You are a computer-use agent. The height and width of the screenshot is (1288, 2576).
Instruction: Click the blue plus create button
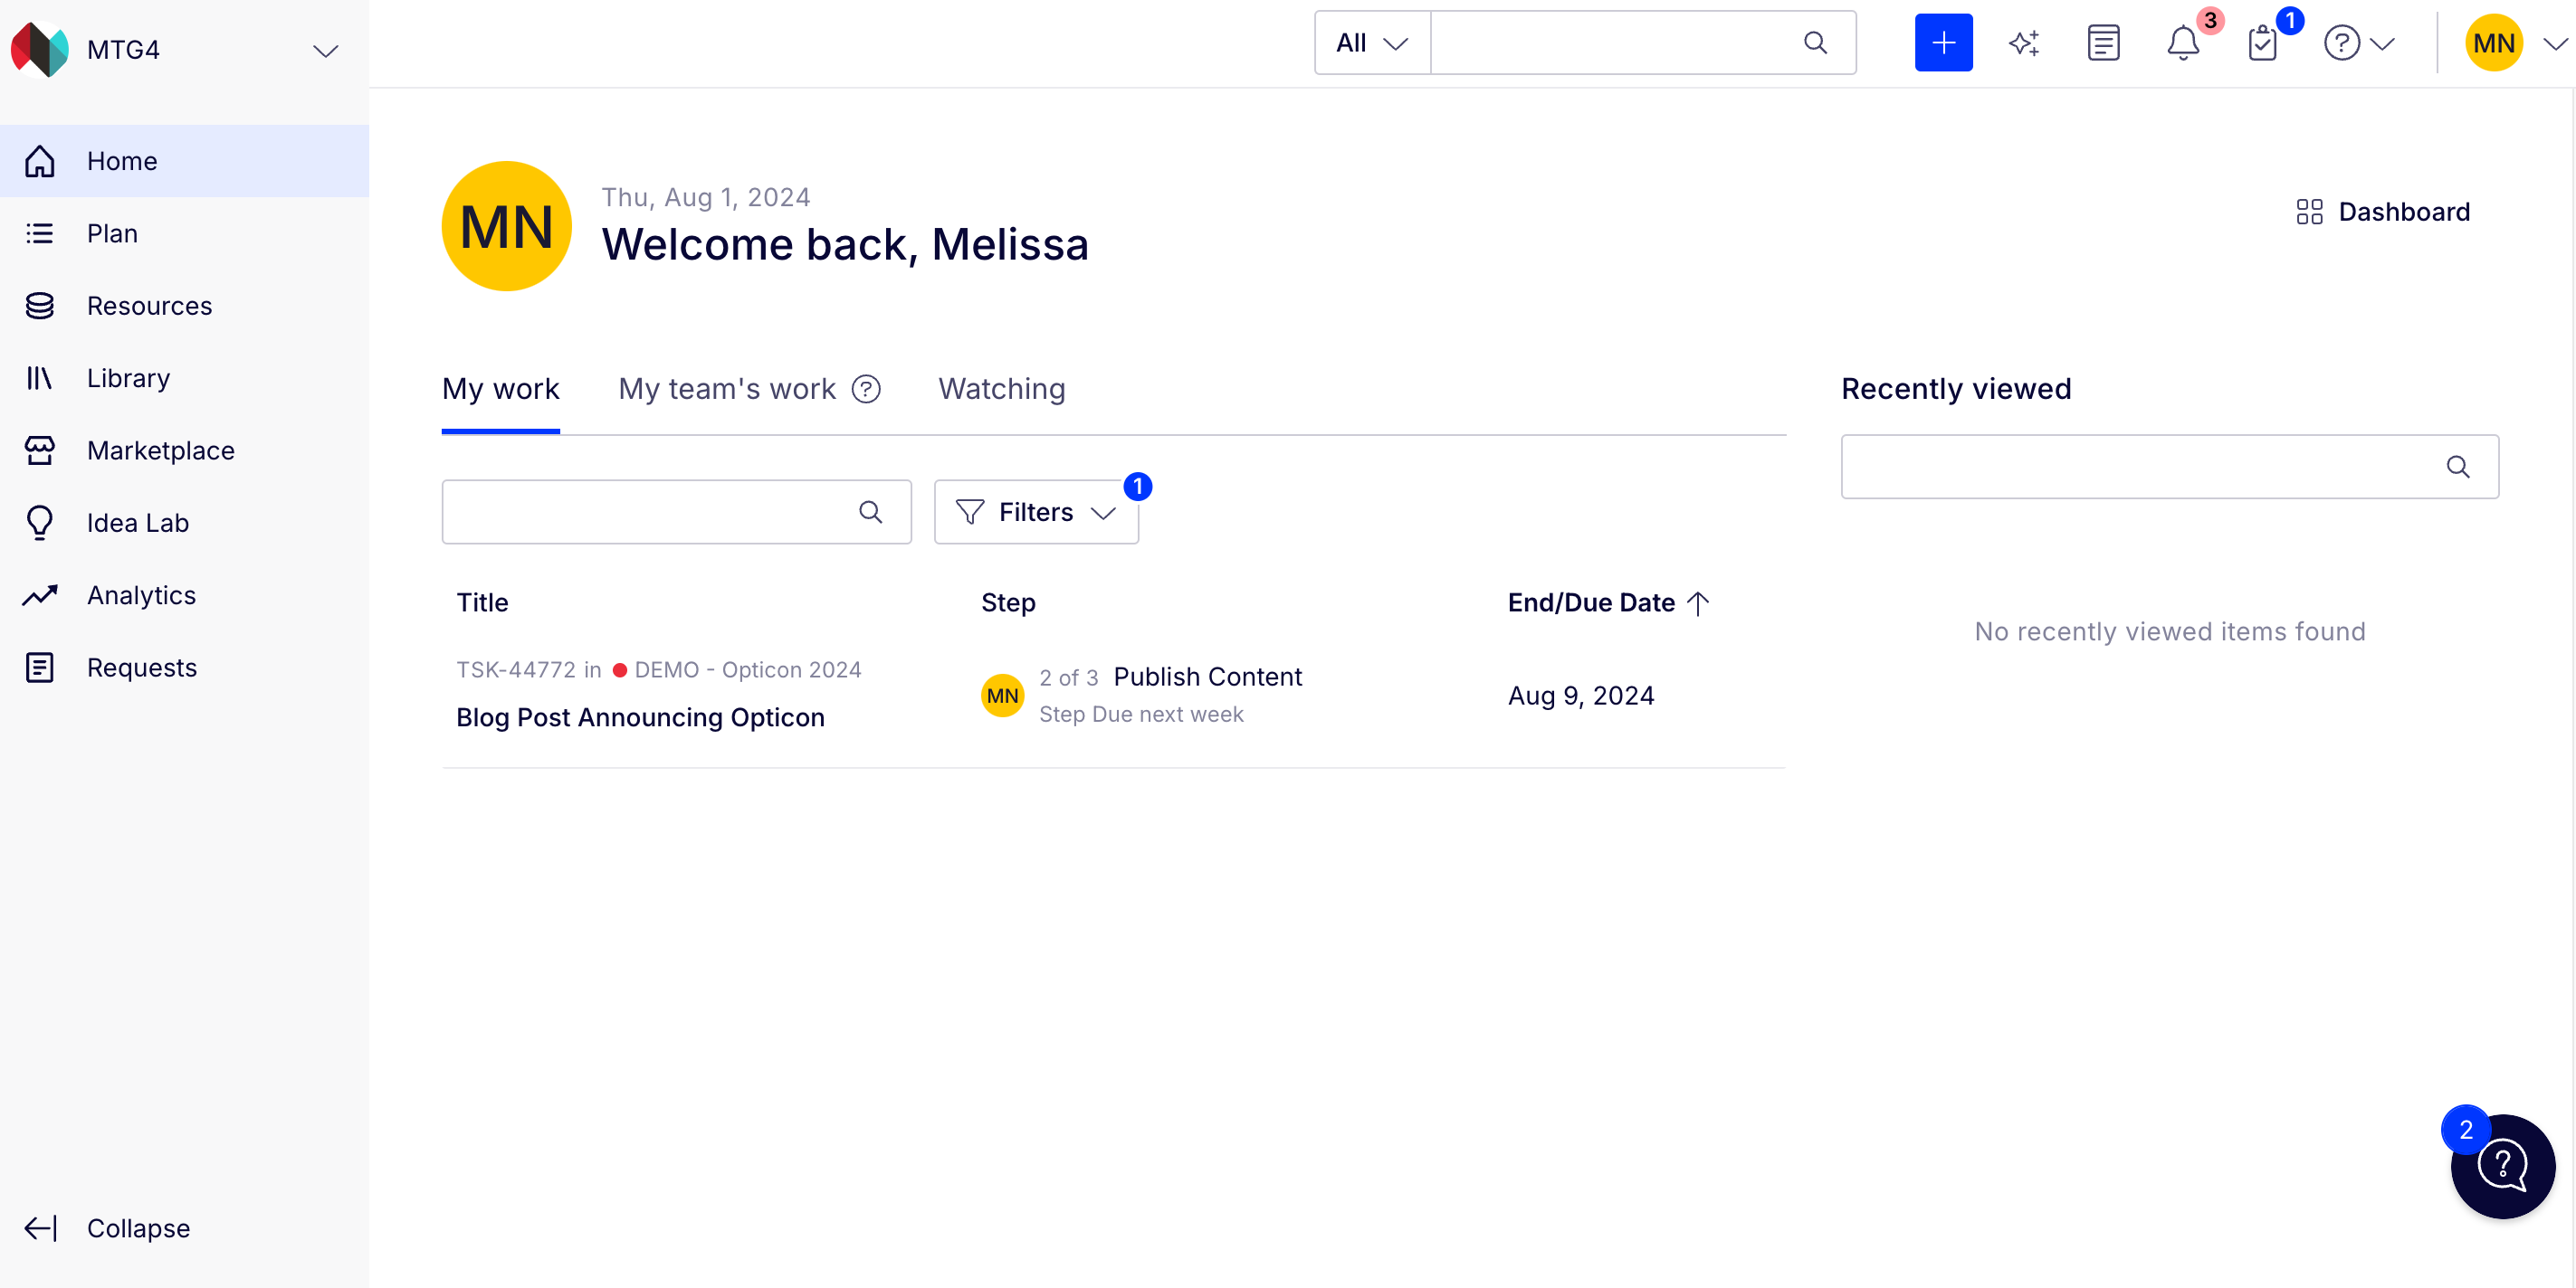click(x=1943, y=43)
